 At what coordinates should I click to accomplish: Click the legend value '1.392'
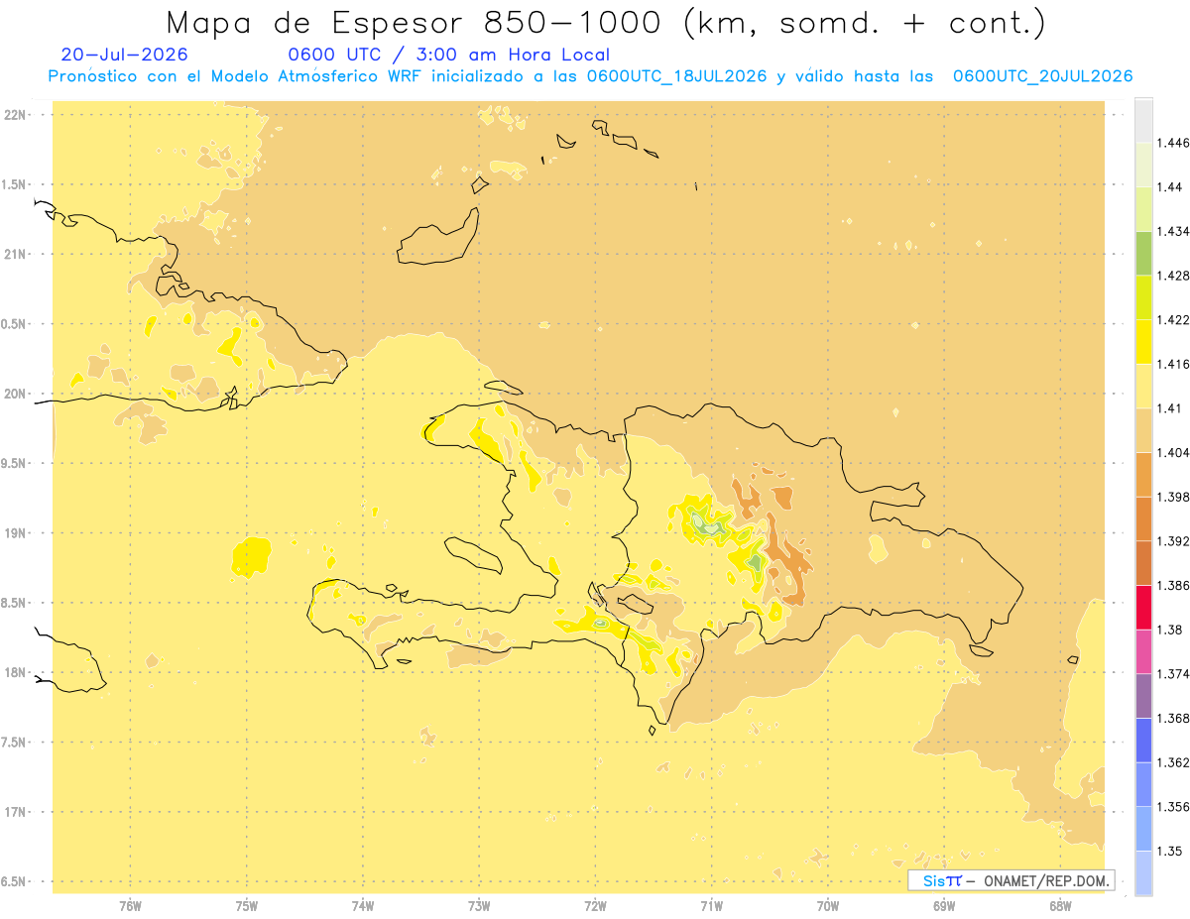[1173, 541]
